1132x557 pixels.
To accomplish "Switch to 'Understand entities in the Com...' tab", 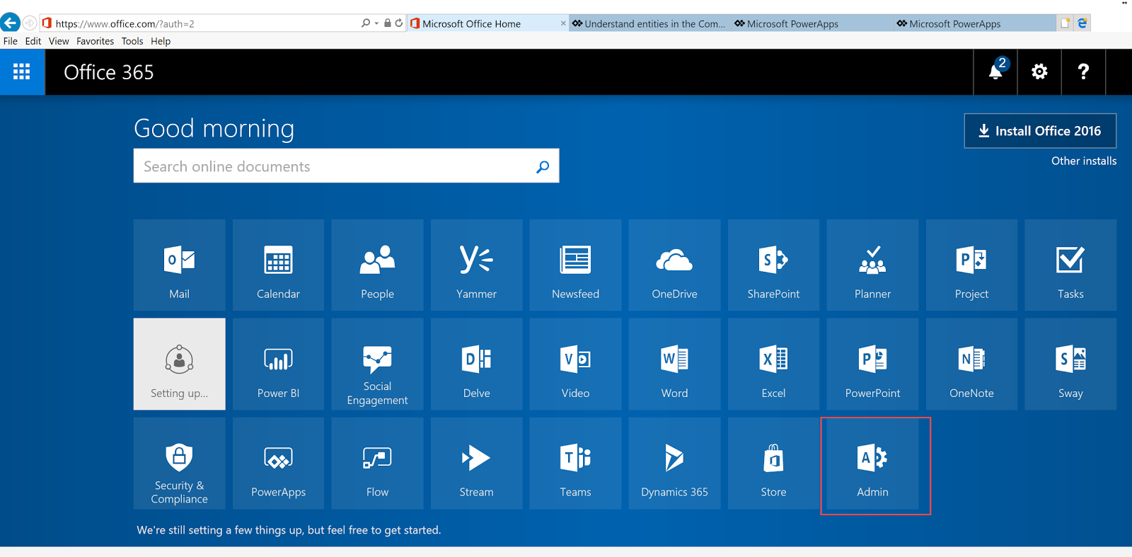I will pyautogui.click(x=649, y=23).
